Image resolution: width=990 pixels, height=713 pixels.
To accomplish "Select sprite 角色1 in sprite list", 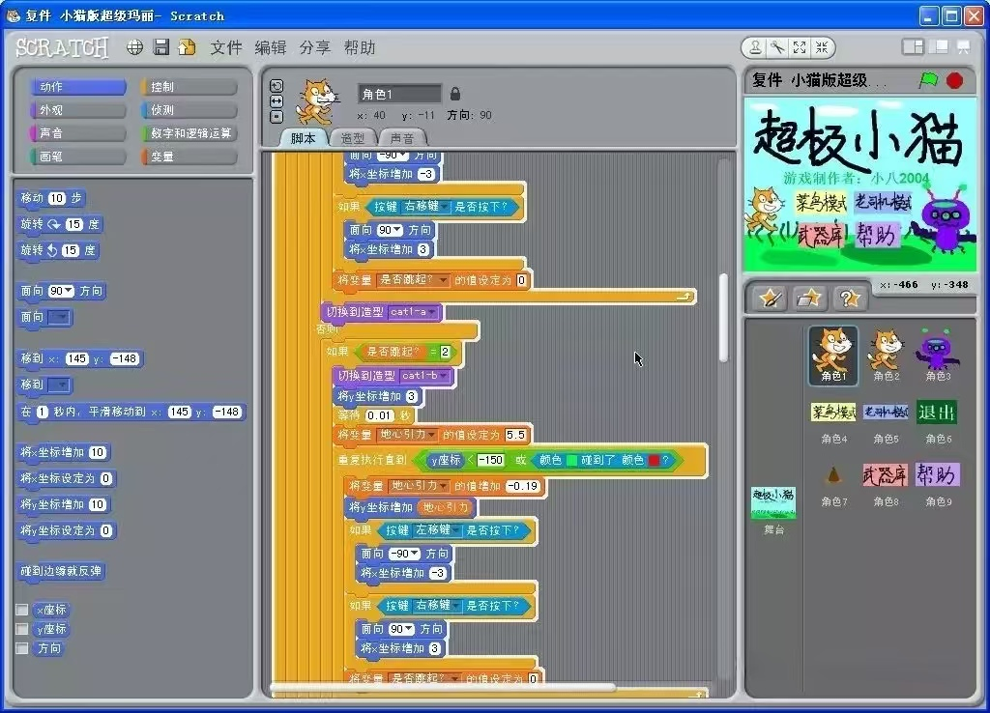I will [x=833, y=356].
